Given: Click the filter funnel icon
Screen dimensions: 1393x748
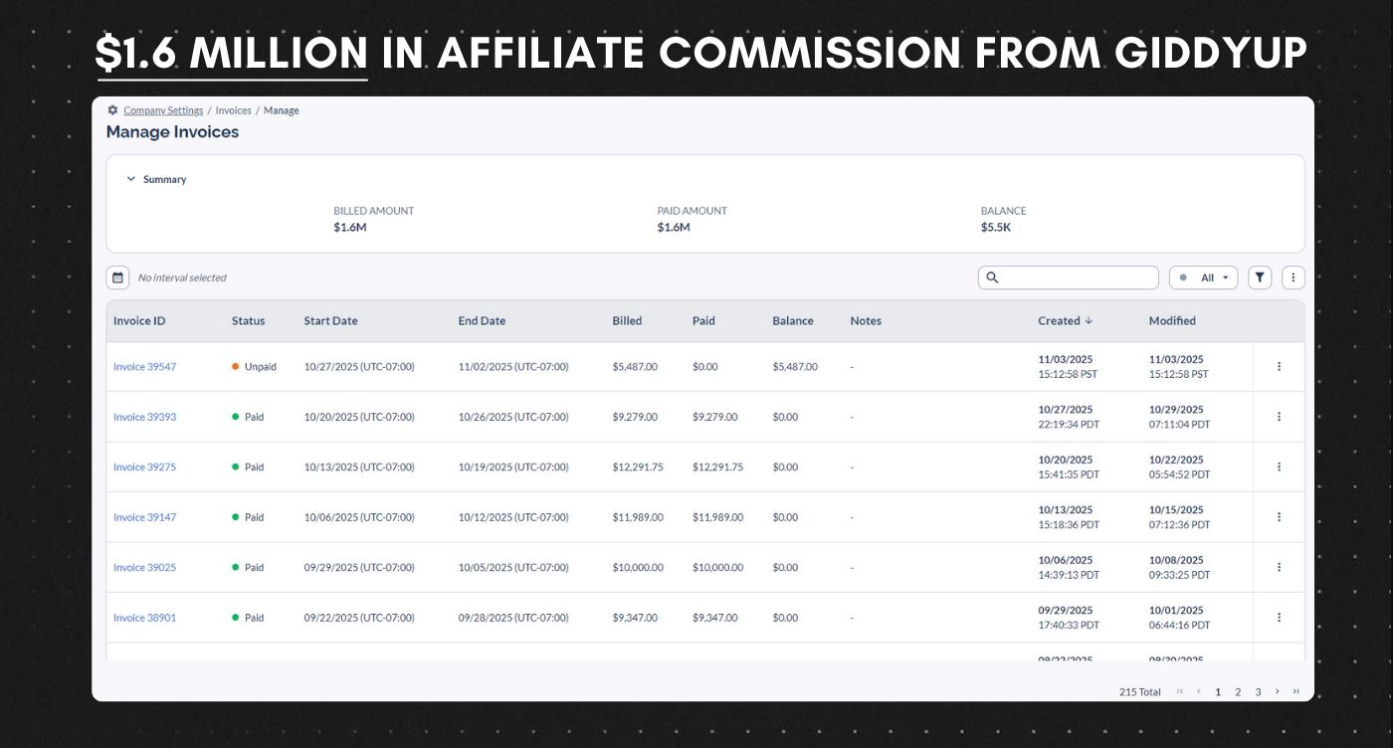Looking at the screenshot, I should coord(1260,278).
